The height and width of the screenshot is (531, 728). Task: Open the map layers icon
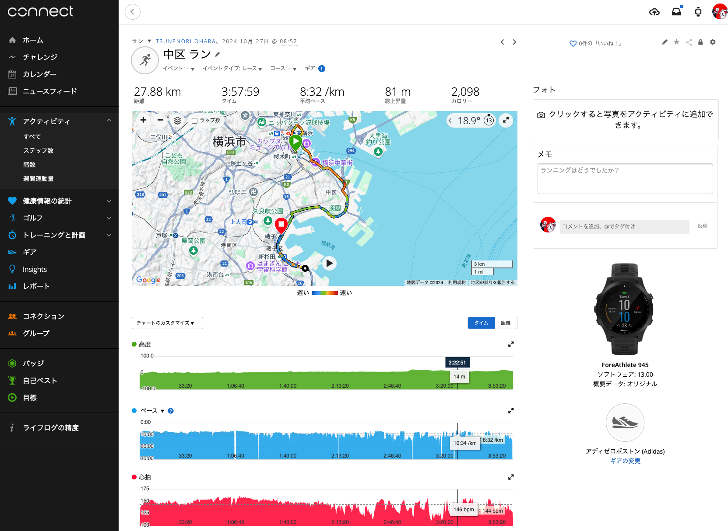click(177, 120)
